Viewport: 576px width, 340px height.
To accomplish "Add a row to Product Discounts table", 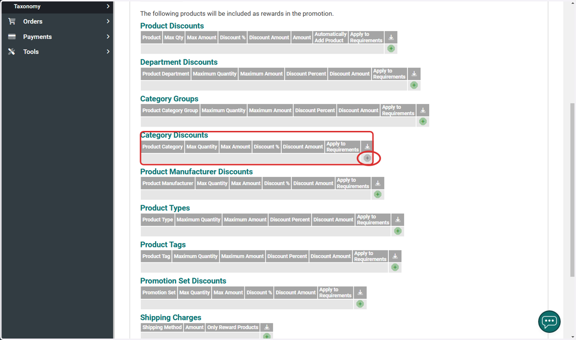I will 391,48.
